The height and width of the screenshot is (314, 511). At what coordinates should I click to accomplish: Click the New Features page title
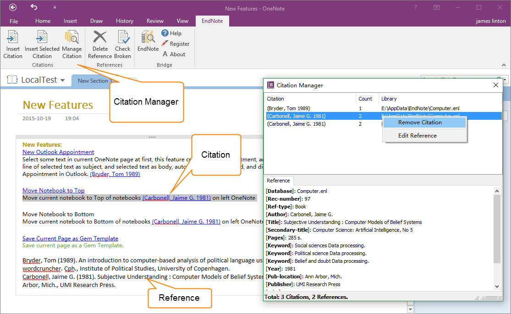click(x=58, y=105)
